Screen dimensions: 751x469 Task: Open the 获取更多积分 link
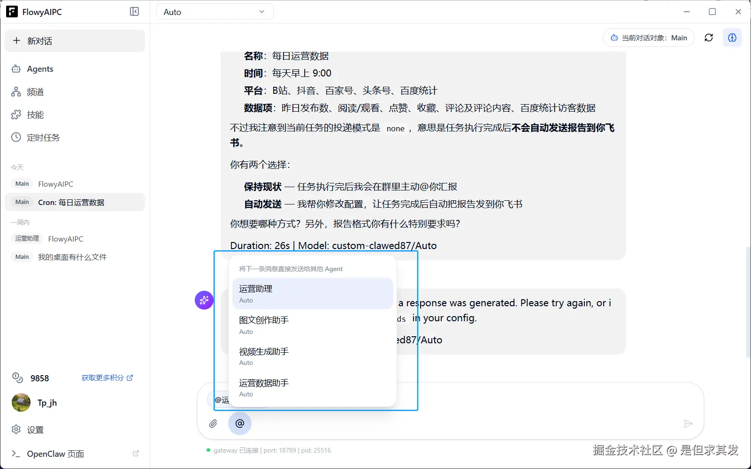[x=107, y=378]
